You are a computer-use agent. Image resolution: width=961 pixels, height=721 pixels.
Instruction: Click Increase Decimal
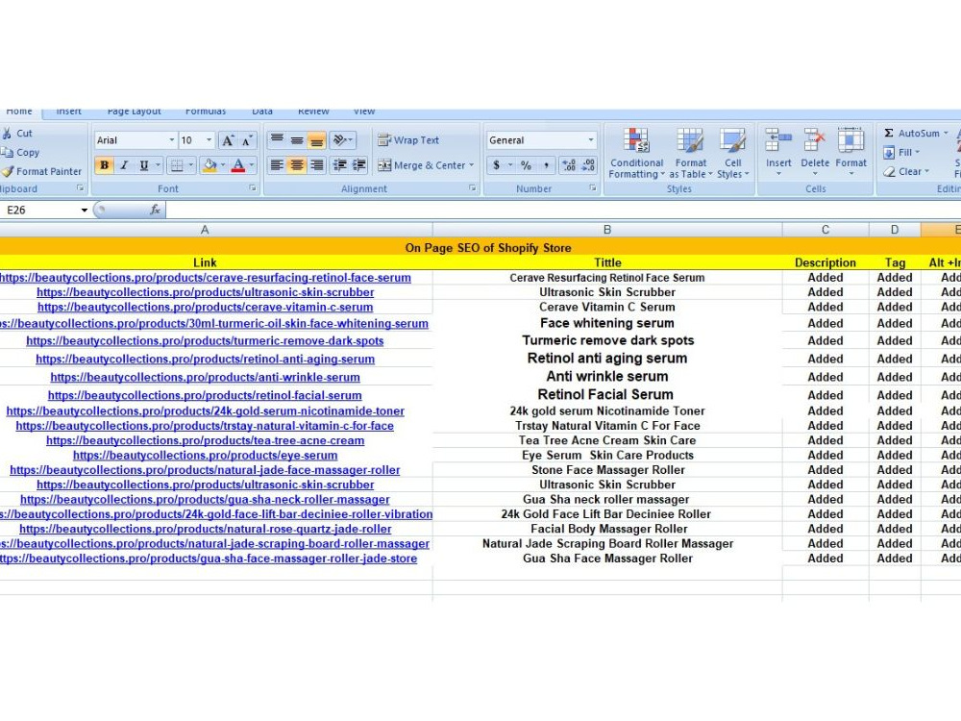[569, 165]
